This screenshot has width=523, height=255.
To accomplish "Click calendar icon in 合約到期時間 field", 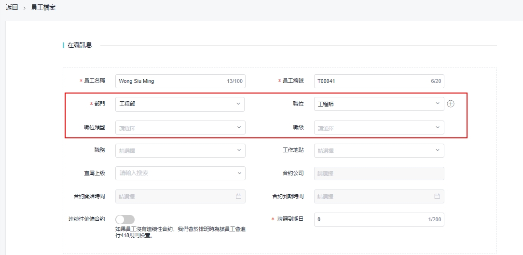I will [x=437, y=197].
